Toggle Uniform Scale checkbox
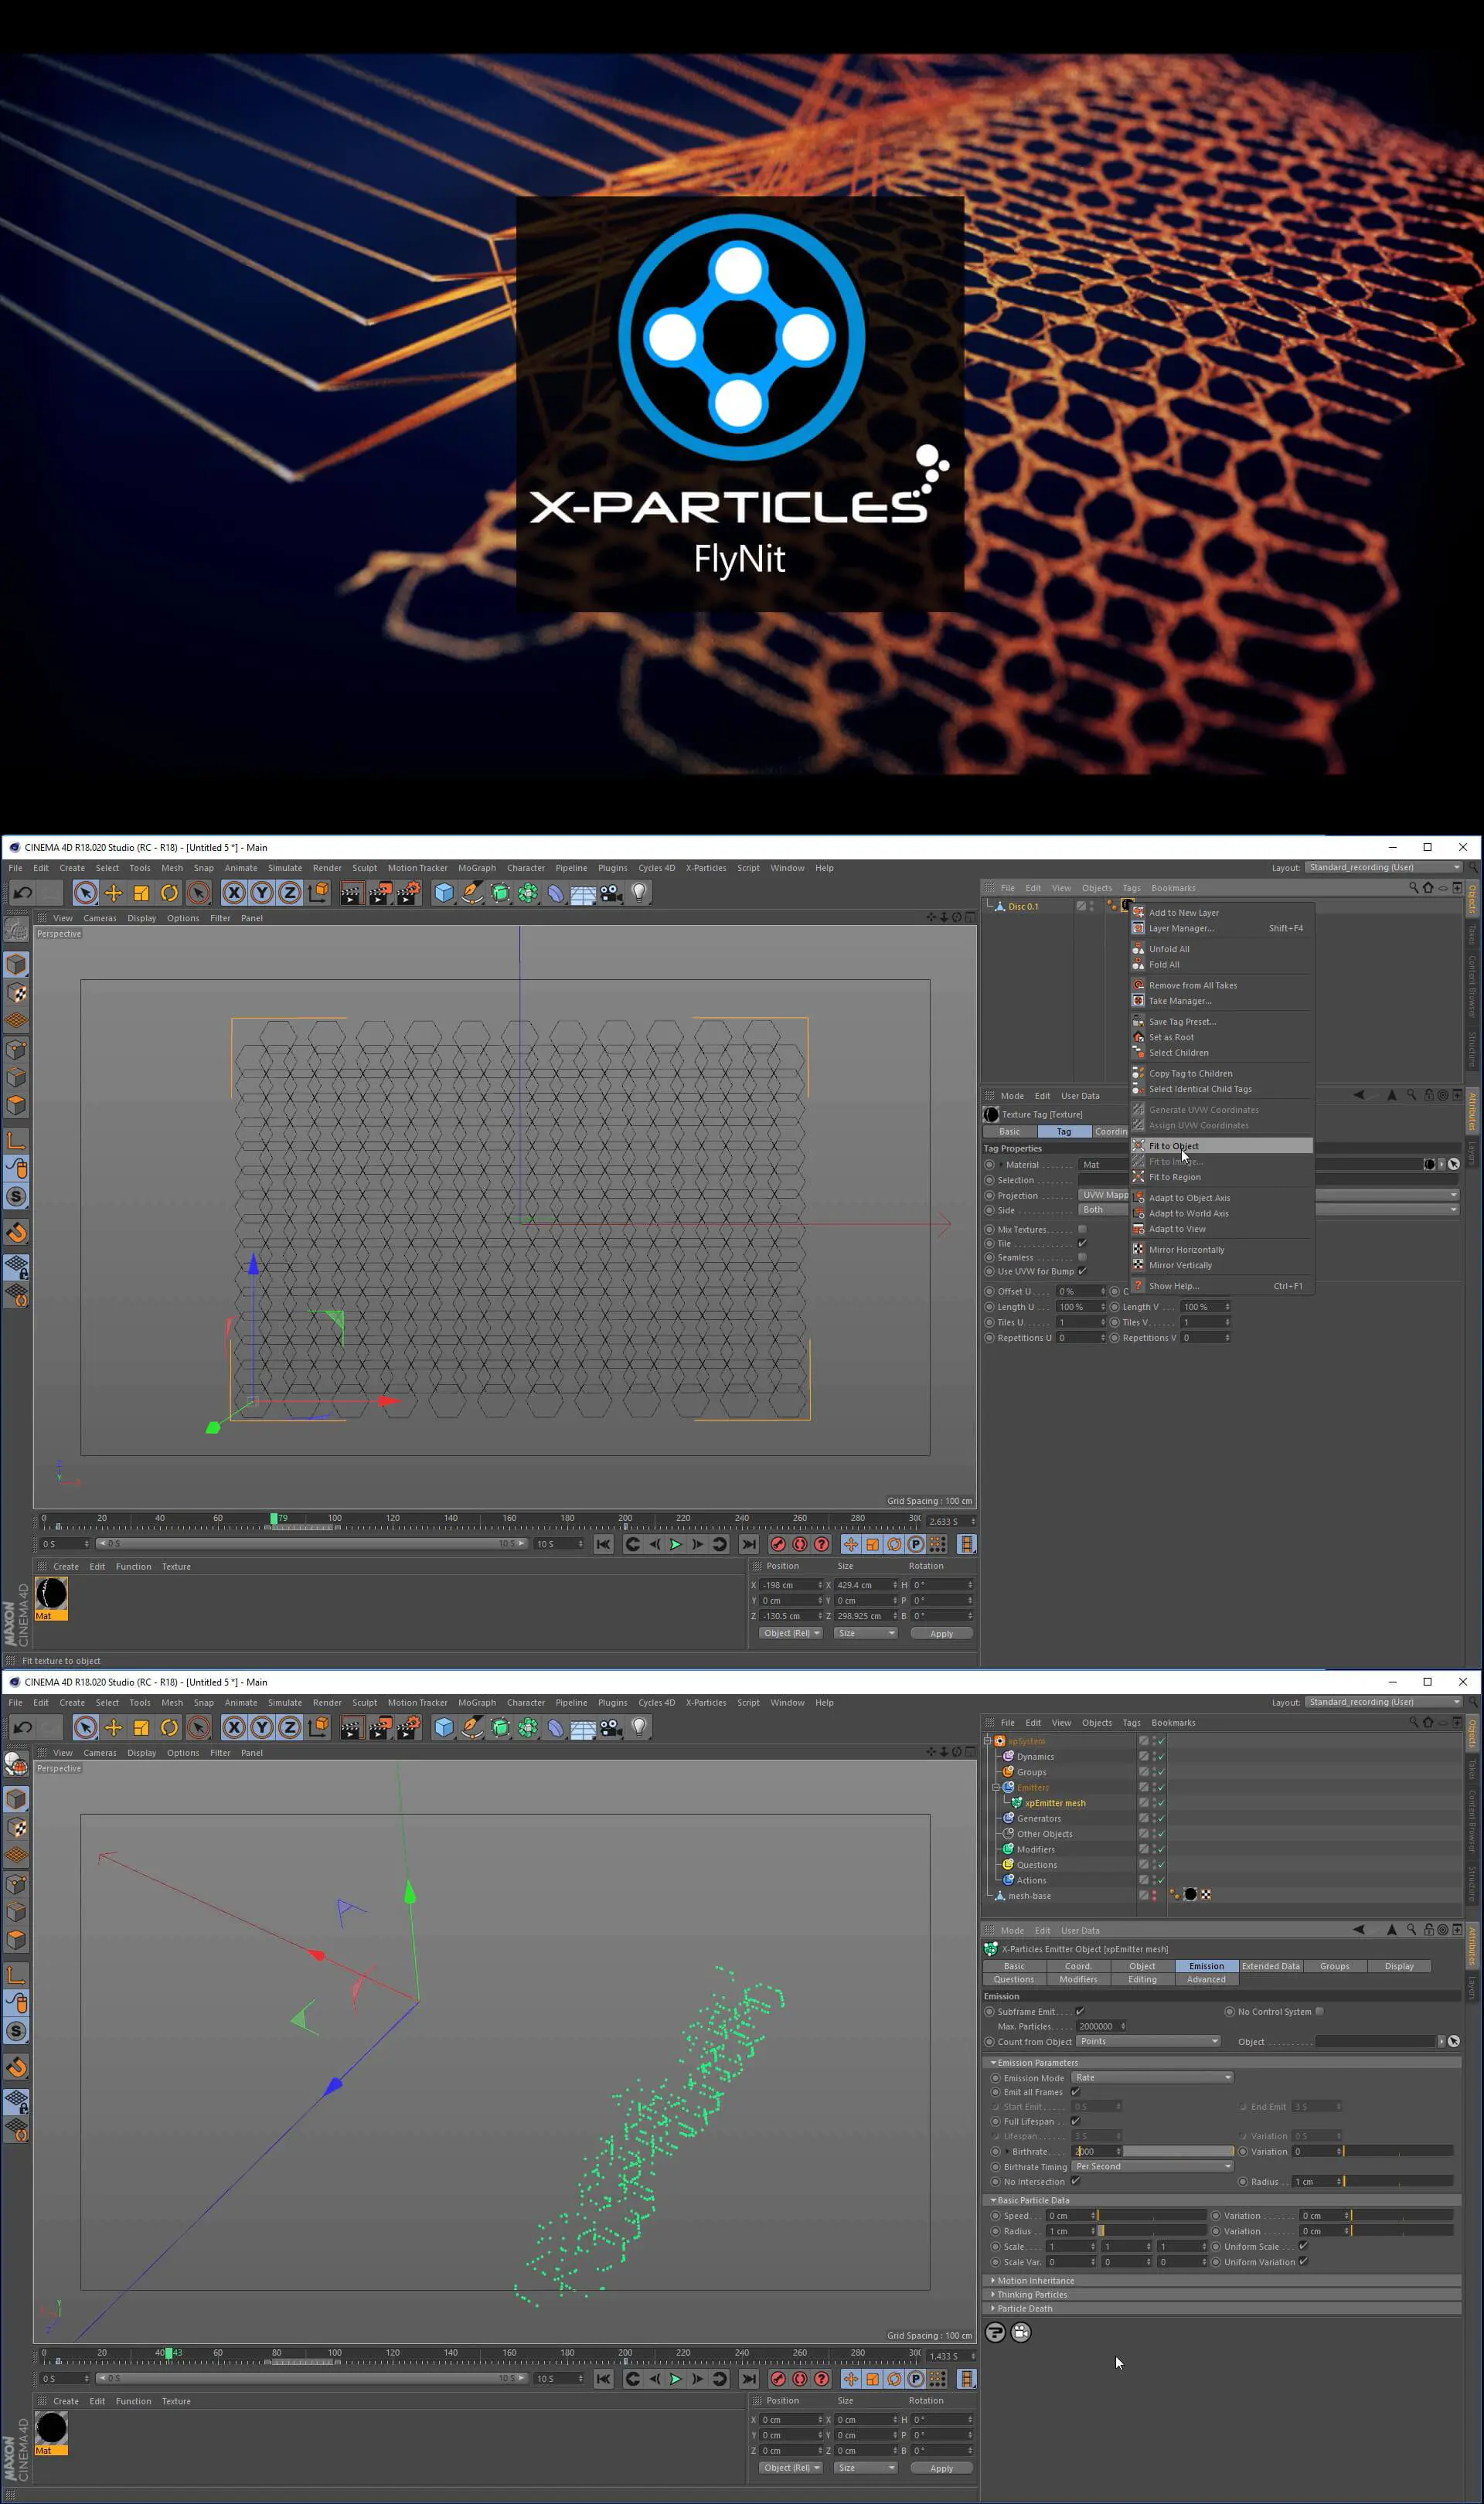The image size is (1484, 2504). tap(1303, 2246)
